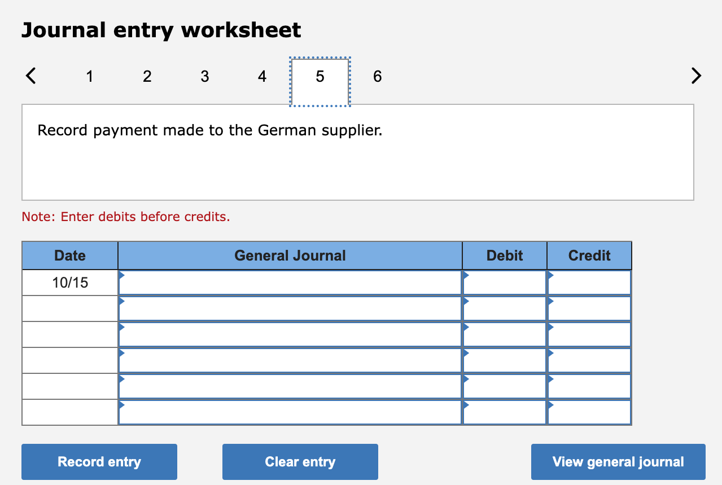Click the right chevron for next entry
This screenshot has width=722, height=485.
(695, 75)
